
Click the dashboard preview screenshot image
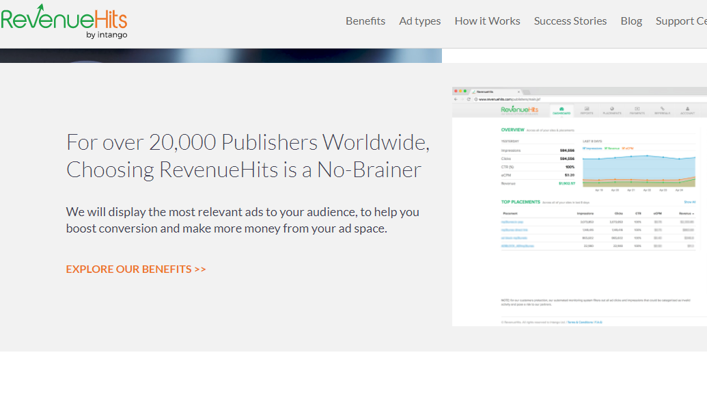pyautogui.click(x=579, y=207)
